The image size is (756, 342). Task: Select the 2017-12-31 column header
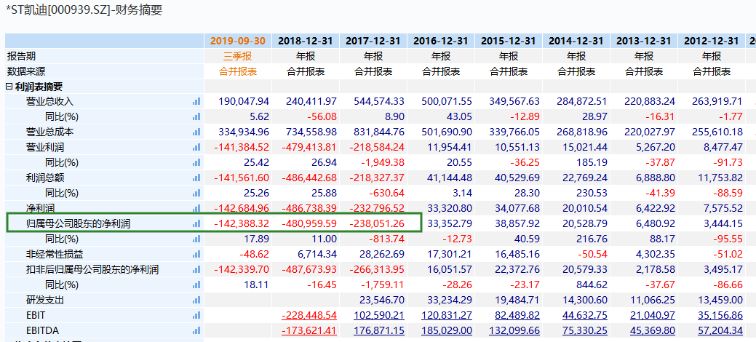(x=373, y=41)
